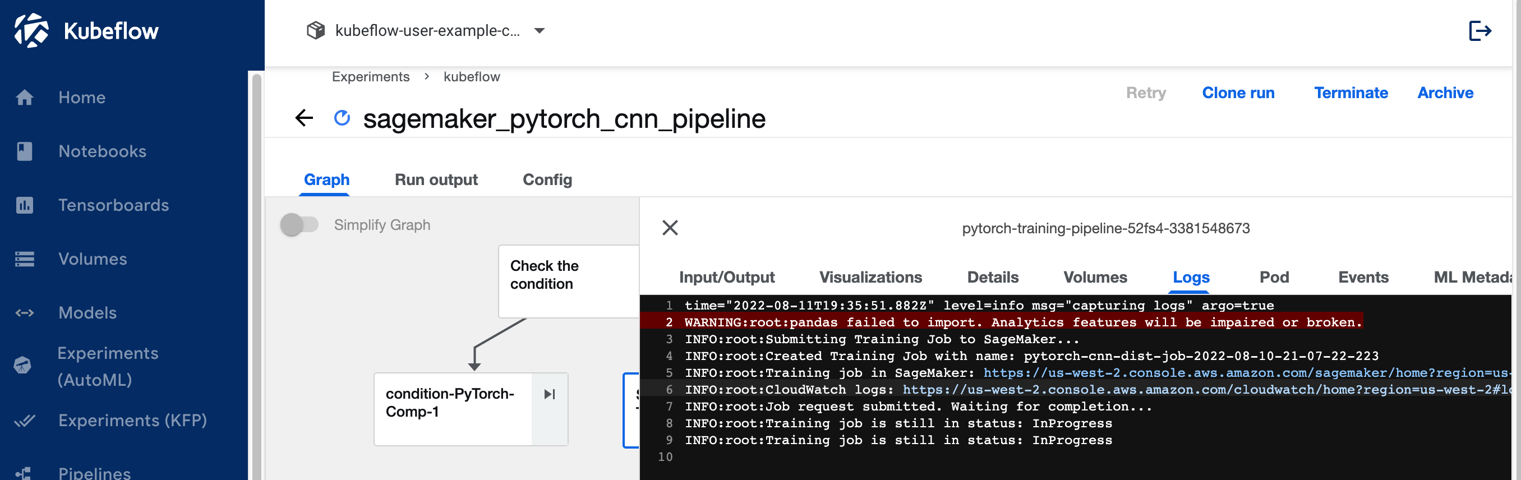Viewport: 1521px width, 480px height.
Task: Click the Clone run button
Action: (x=1238, y=93)
